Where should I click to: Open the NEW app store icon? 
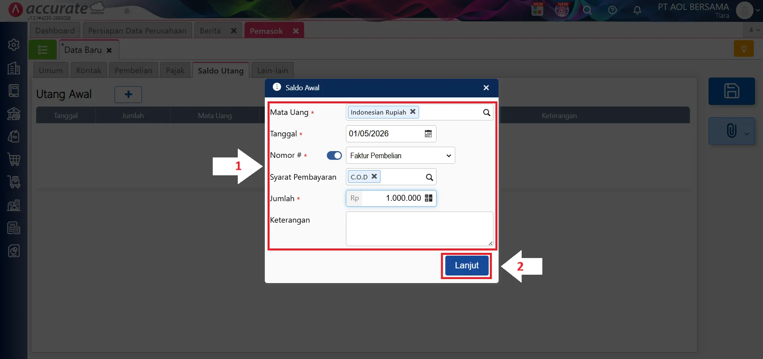pos(537,9)
